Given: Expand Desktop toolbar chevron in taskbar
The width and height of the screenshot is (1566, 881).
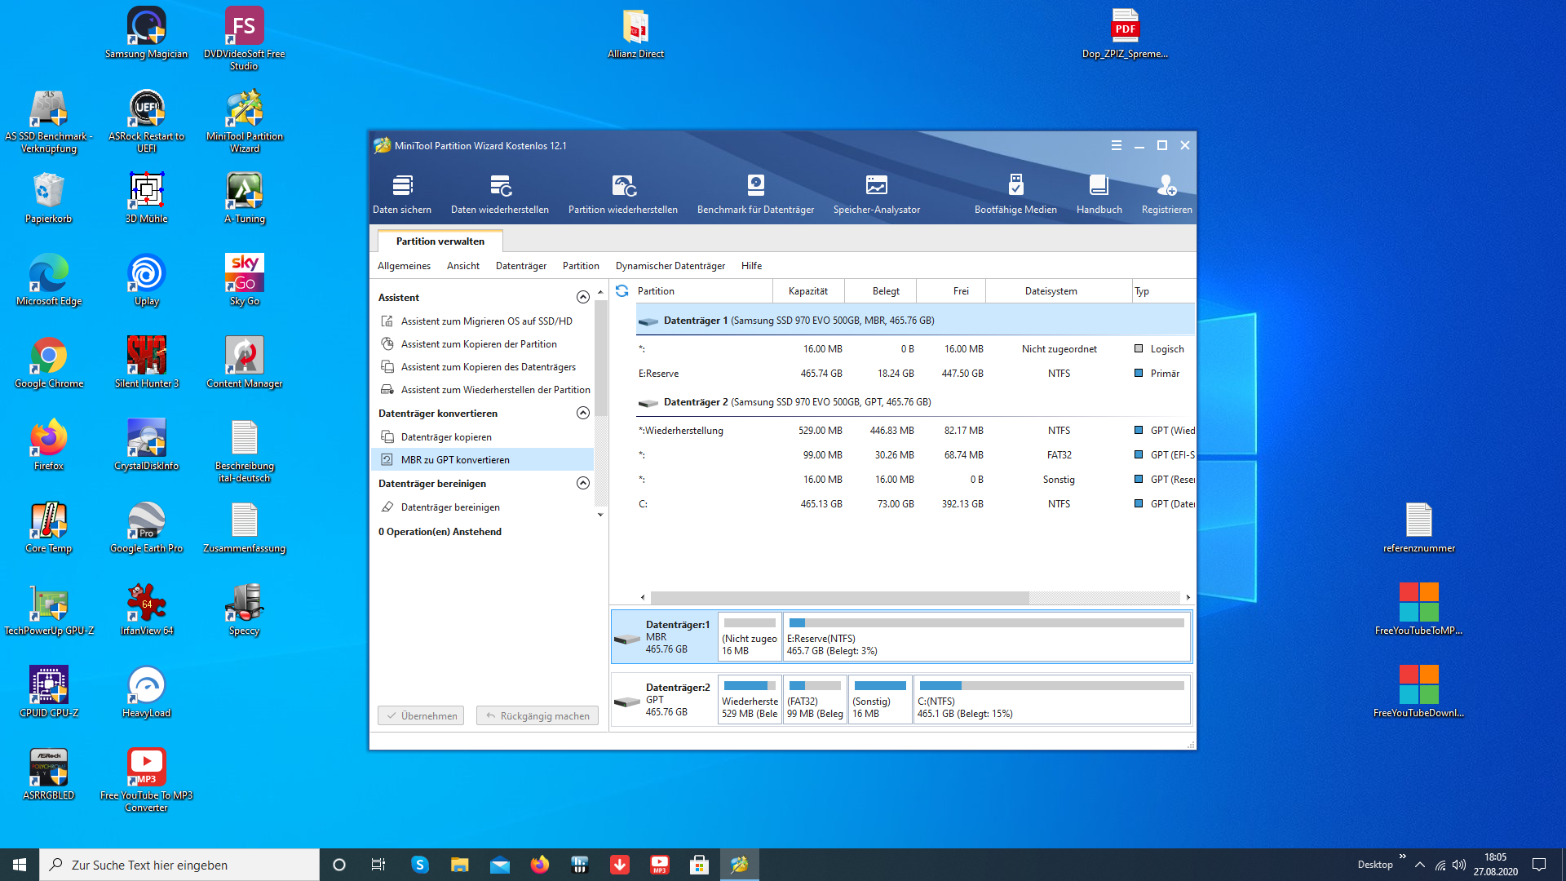Looking at the screenshot, I should point(1402,856).
